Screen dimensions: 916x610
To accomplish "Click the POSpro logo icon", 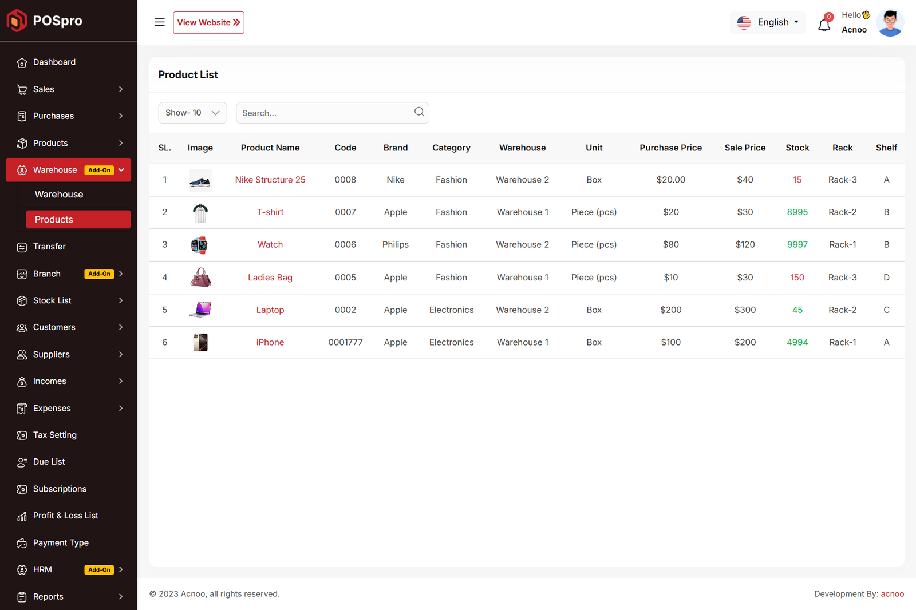I will click(17, 21).
